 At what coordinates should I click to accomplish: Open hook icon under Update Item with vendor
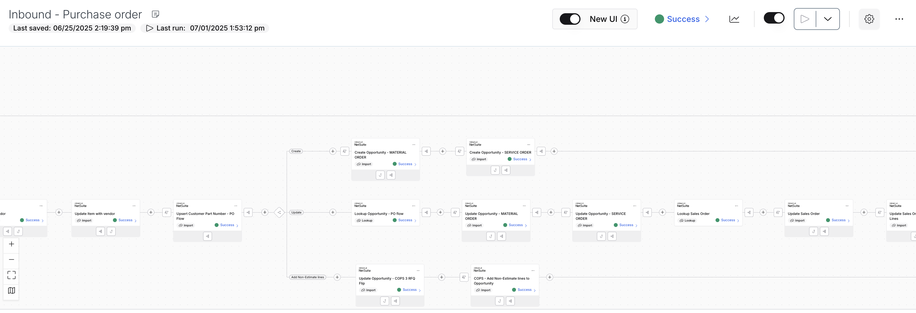click(x=111, y=231)
